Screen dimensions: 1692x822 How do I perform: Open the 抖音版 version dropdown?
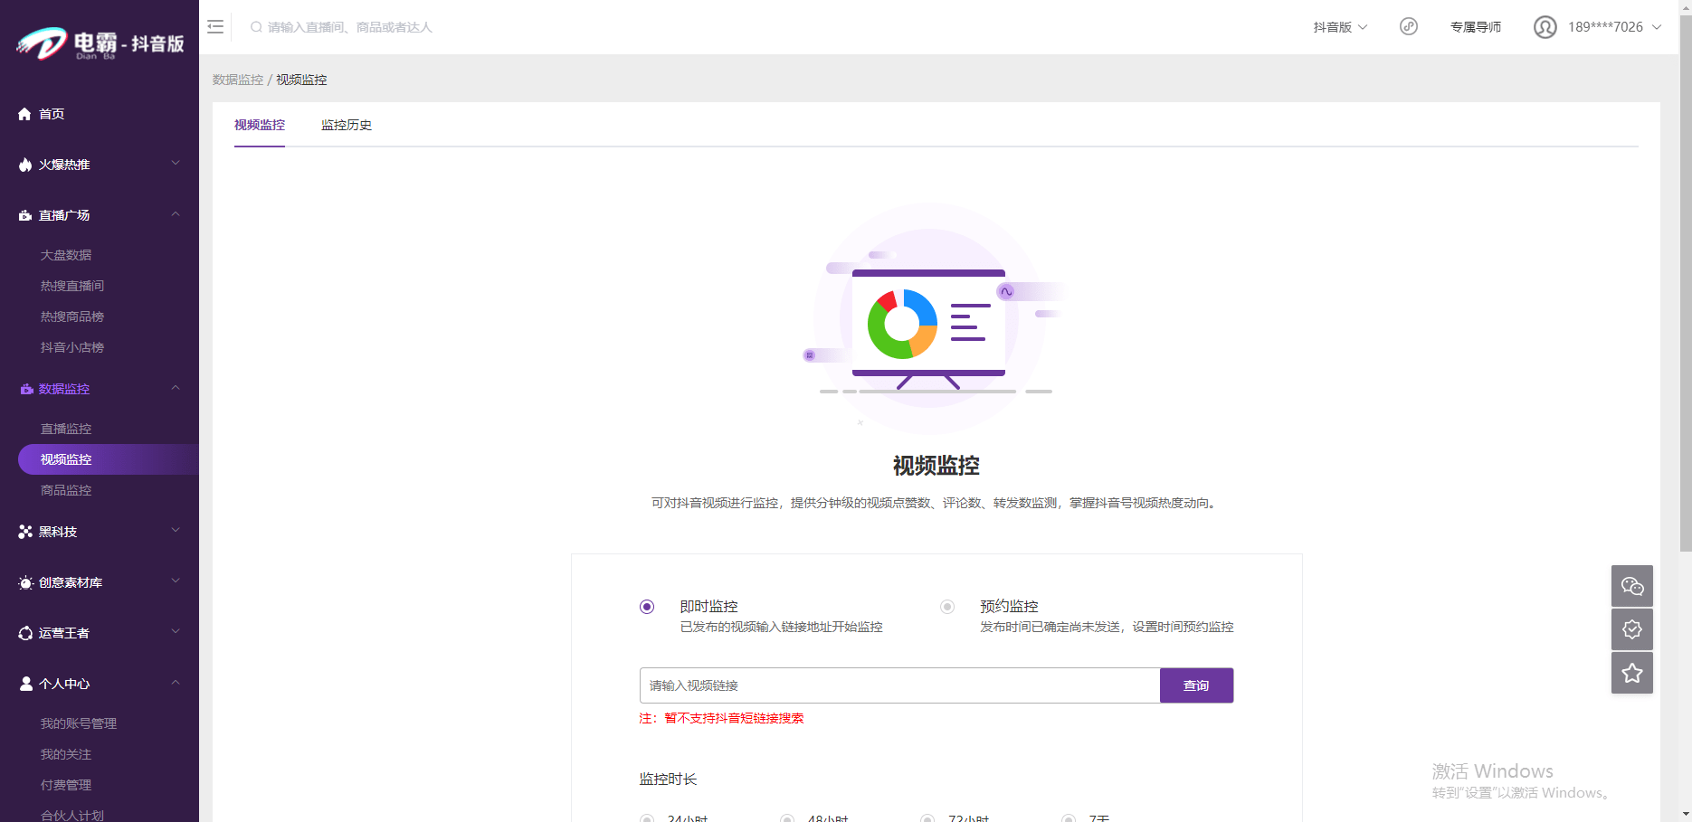coord(1338,26)
